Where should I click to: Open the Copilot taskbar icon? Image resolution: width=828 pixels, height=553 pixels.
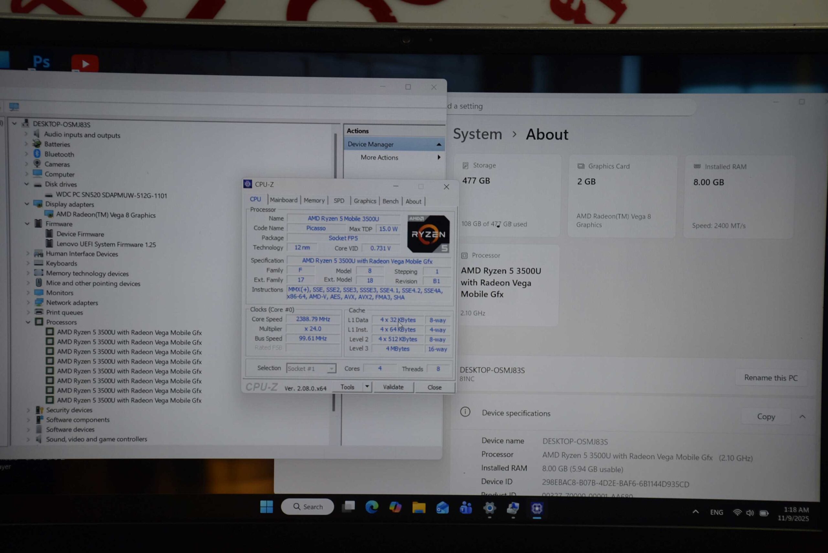pyautogui.click(x=395, y=507)
